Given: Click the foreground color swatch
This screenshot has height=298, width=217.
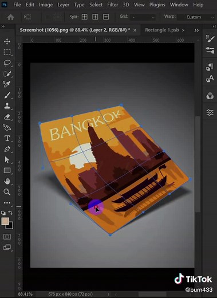Looking at the screenshot, I should 5,221.
